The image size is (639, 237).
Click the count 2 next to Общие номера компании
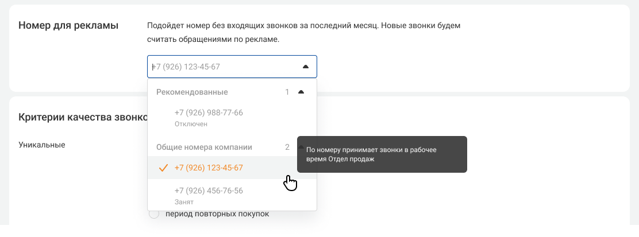pos(287,147)
